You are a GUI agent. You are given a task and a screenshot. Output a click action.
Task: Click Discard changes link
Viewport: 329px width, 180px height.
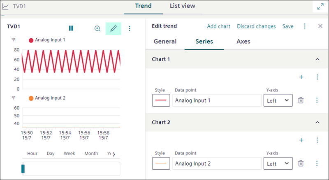(256, 26)
